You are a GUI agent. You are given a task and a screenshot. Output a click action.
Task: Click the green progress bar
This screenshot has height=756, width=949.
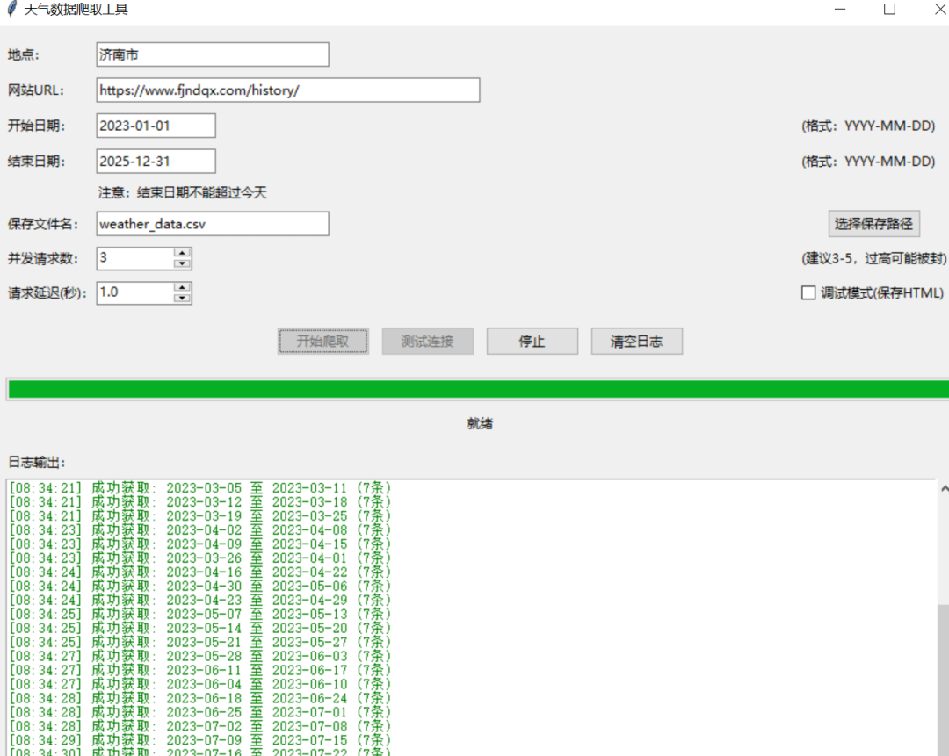[477, 390]
